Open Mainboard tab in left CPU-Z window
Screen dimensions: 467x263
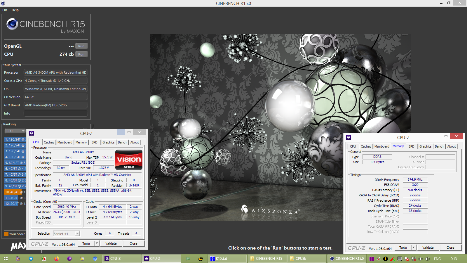[x=65, y=142]
